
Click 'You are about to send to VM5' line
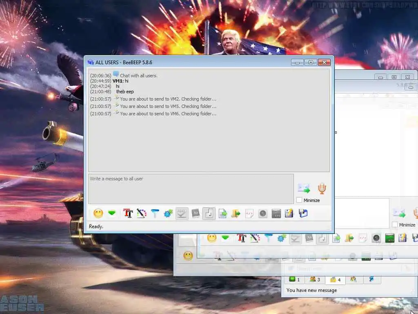(168, 106)
